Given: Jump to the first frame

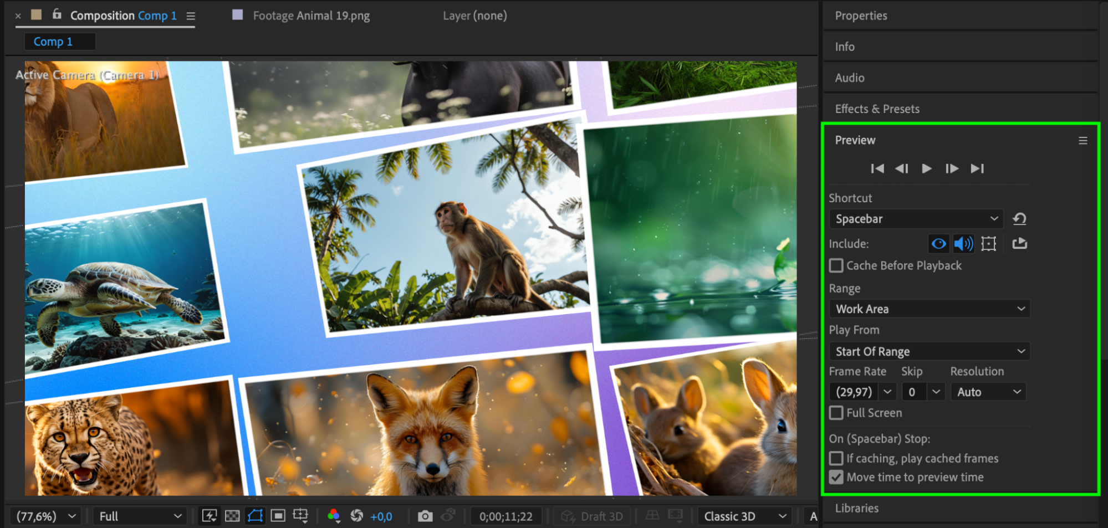Looking at the screenshot, I should (x=877, y=168).
